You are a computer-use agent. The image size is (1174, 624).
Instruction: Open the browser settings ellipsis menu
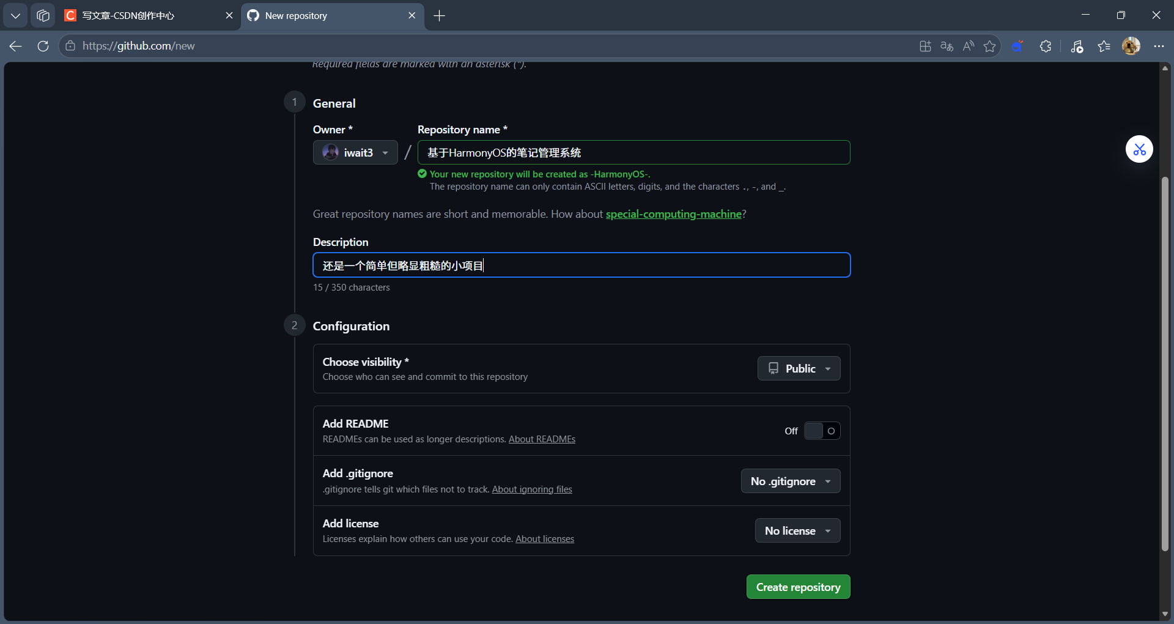[x=1159, y=46]
